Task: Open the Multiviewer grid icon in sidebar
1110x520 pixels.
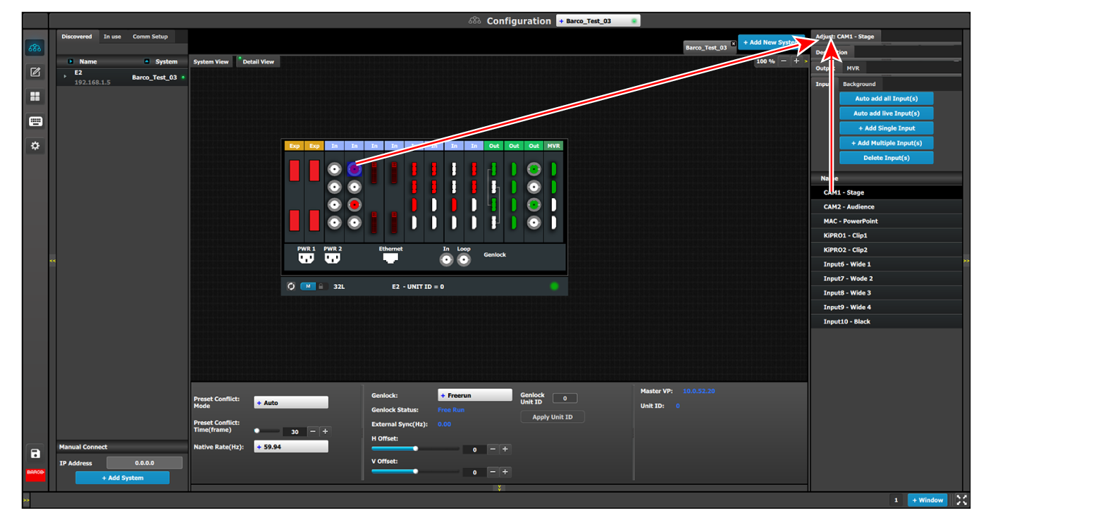Action: [35, 97]
